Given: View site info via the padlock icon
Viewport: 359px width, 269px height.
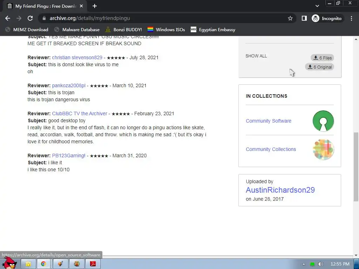Looking at the screenshot, I should [44, 18].
